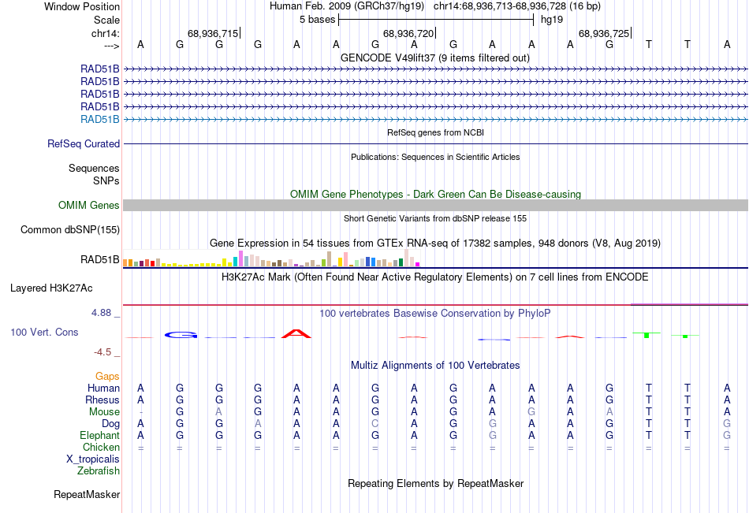The width and height of the screenshot is (749, 513).
Task: Click the dash gap in Mouse row
Action: coord(140,412)
